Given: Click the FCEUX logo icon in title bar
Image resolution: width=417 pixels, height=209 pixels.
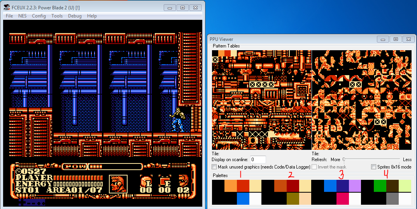Looking at the screenshot, I should [7, 7].
